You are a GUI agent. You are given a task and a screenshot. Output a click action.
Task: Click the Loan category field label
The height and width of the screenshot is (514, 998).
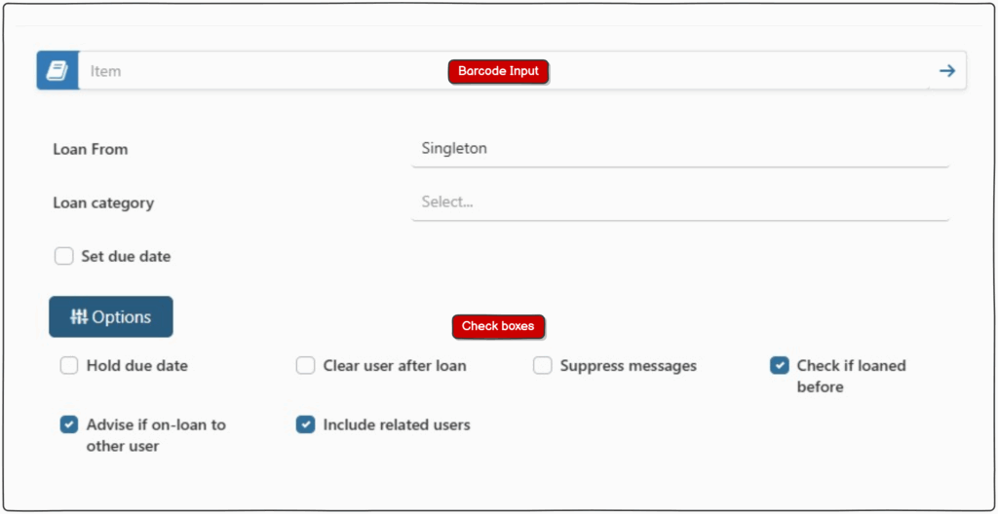click(103, 203)
